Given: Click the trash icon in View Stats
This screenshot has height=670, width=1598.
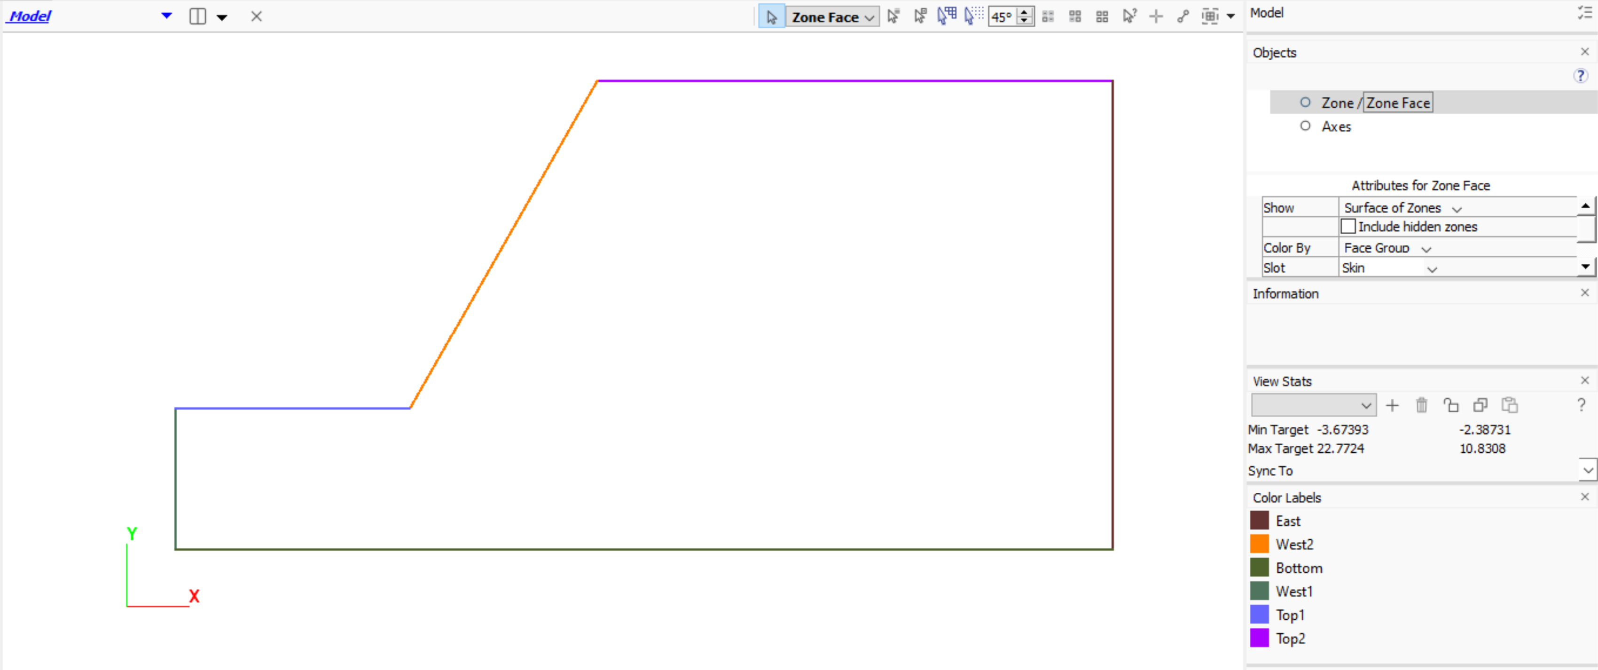Looking at the screenshot, I should (1421, 405).
